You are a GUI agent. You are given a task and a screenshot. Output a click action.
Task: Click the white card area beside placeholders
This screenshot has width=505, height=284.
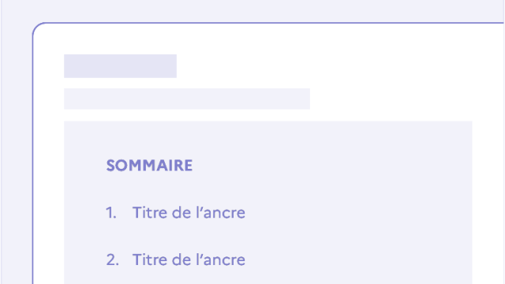pyautogui.click(x=402, y=71)
